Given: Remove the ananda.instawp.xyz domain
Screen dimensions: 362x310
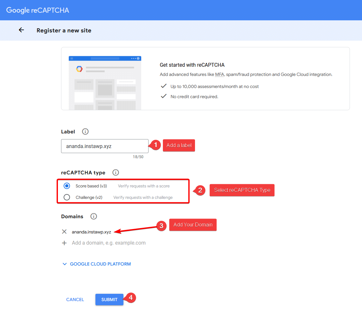Looking at the screenshot, I should click(64, 232).
